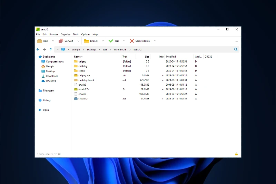Click Desktop in the breadcrumb path

(x=91, y=50)
